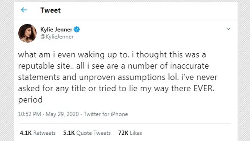View the 4.1K Retweets list
This screenshot has width=250, height=141.
click(x=38, y=133)
